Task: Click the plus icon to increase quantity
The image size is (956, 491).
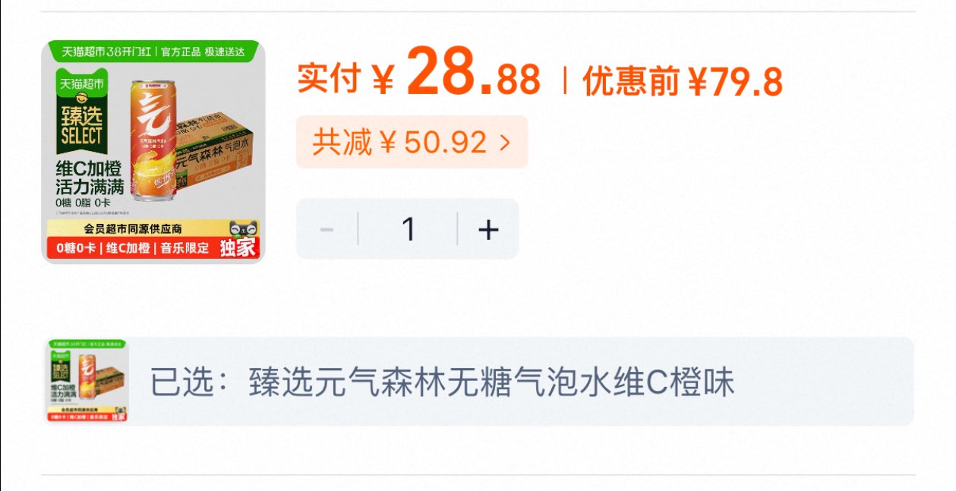Action: [488, 229]
